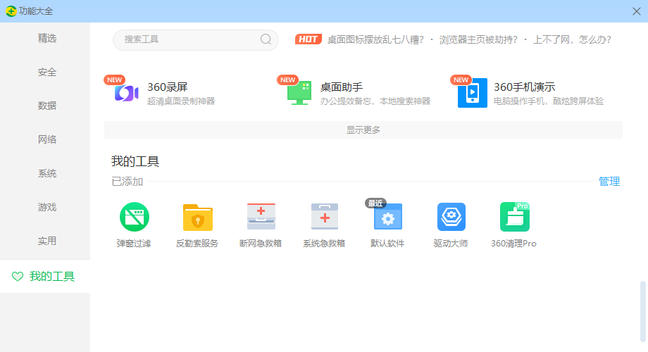Click the heart icon beside 我的工具

[x=18, y=277]
